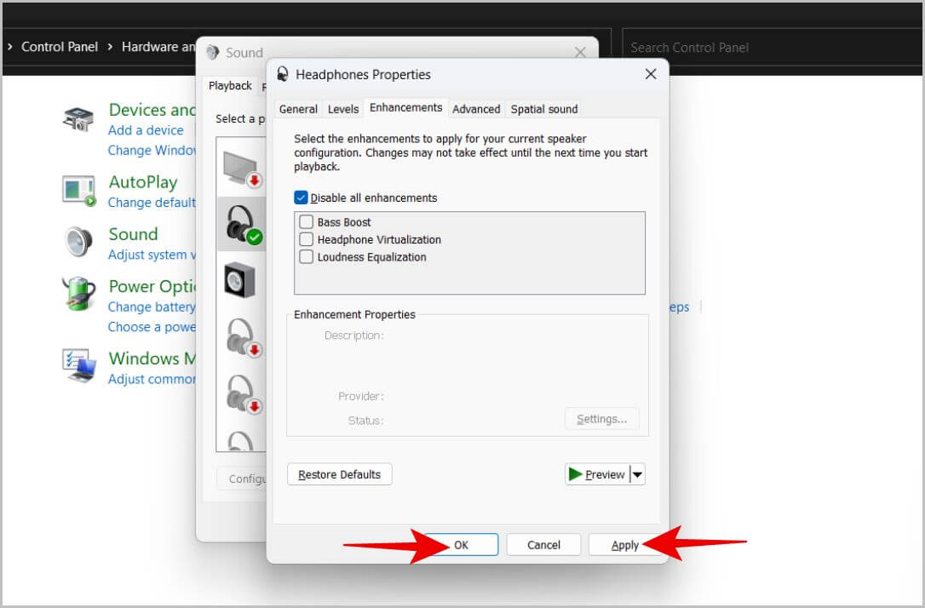Enable the Bass Boost checkbox
Viewport: 925px width, 608px height.
pyautogui.click(x=306, y=221)
